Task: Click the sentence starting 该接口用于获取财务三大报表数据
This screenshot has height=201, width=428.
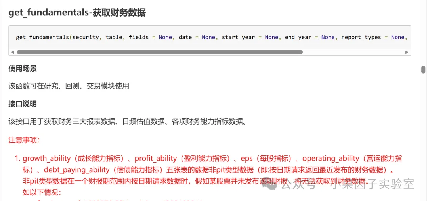Action: pyautogui.click(x=128, y=122)
